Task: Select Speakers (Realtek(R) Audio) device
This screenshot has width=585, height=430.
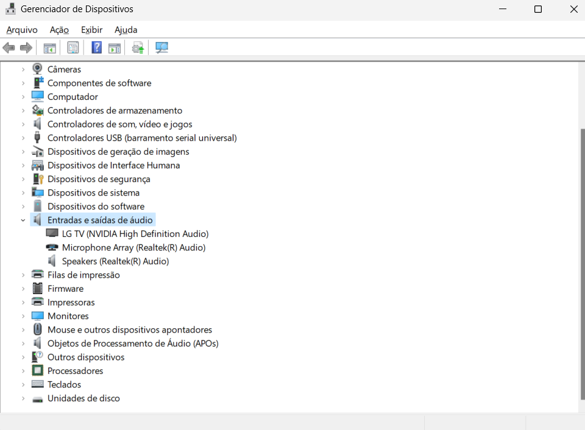Action: click(115, 261)
